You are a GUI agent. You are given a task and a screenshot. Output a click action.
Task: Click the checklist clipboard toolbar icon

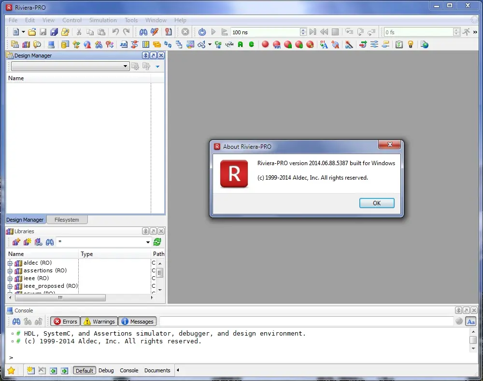click(x=399, y=44)
